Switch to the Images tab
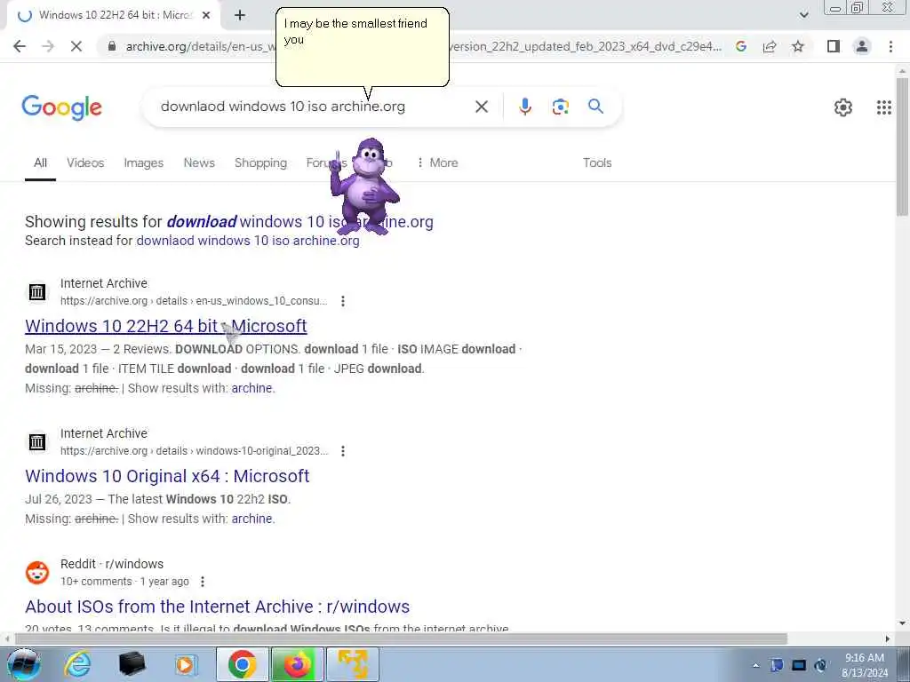910x682 pixels. click(x=143, y=163)
